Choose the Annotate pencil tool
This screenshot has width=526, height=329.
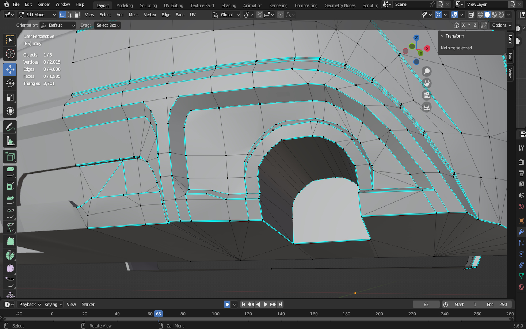coord(10,127)
